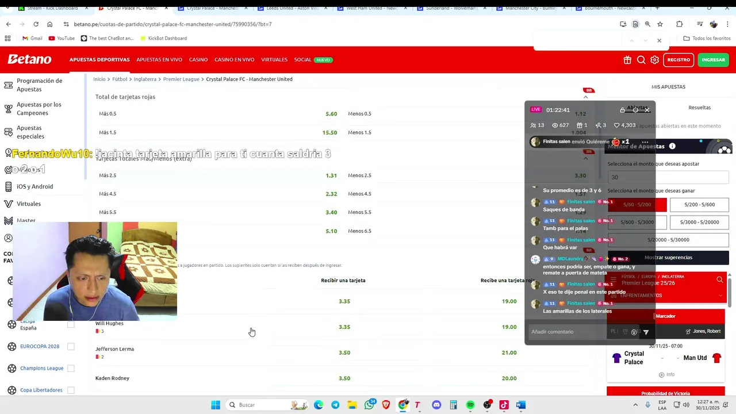Open the APUESTAS EN VIVO menu
The image size is (736, 414).
click(159, 60)
